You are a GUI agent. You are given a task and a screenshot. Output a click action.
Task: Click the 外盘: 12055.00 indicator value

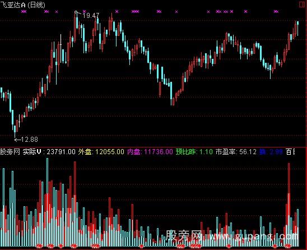[101, 152]
